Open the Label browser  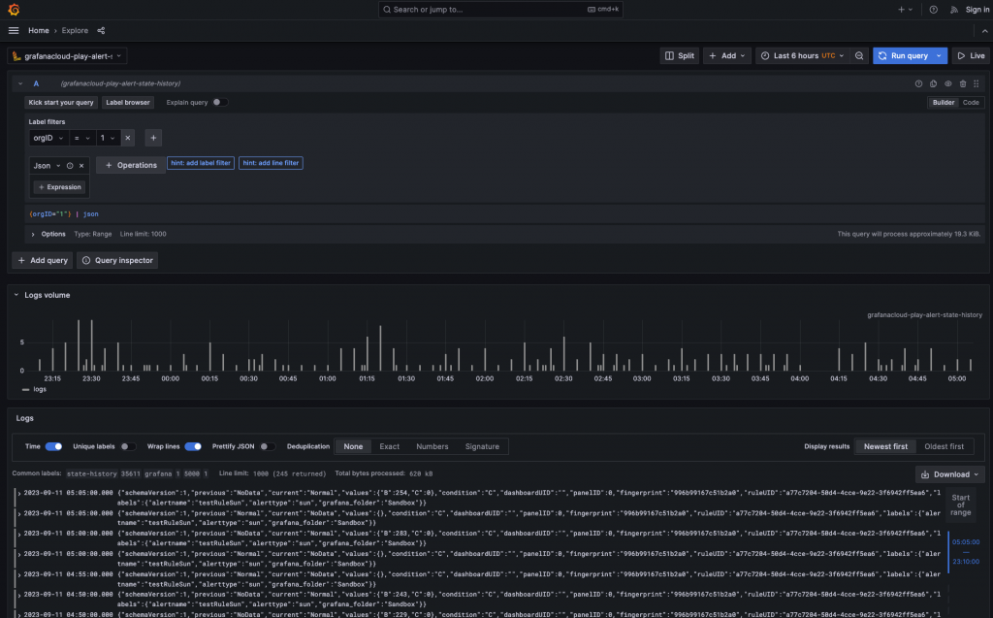[x=128, y=102]
